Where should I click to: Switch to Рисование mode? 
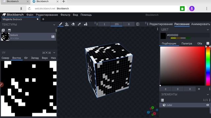click(x=182, y=24)
